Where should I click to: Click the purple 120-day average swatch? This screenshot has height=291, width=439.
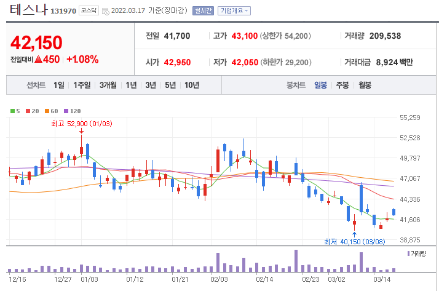(x=66, y=111)
